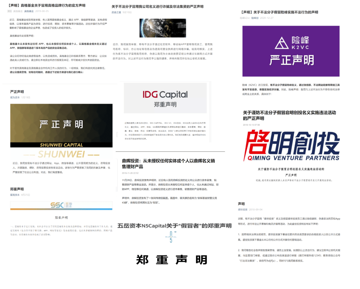Click the SSC 星瀚资本 logo banner
Viewport: 360px width, 289px height.
(x=61, y=205)
